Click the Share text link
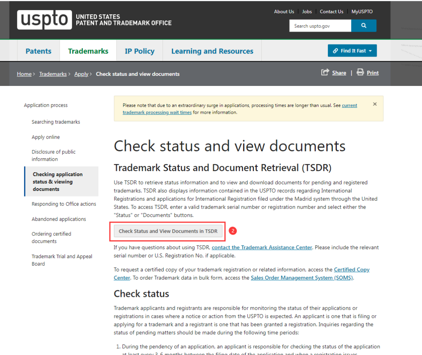The height and width of the screenshot is (355, 422). [339, 73]
